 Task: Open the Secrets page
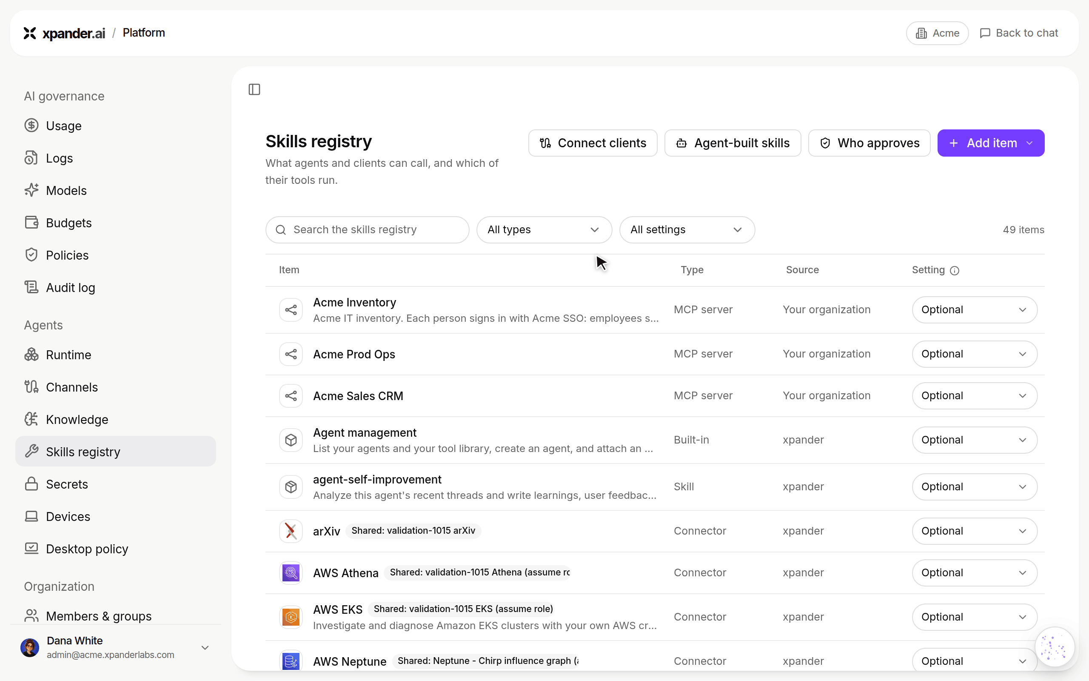click(116, 484)
